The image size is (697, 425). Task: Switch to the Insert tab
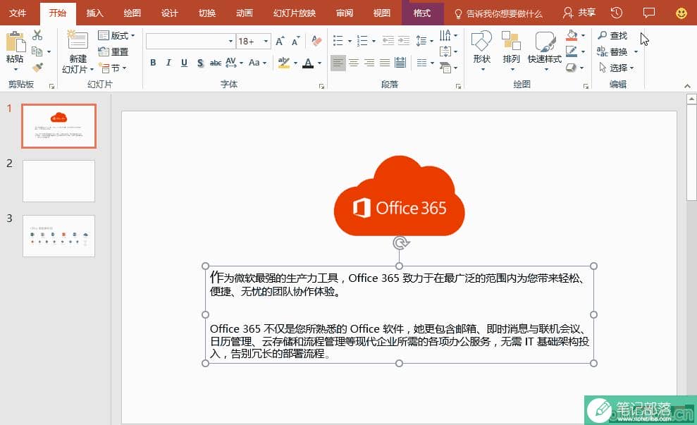(x=94, y=13)
